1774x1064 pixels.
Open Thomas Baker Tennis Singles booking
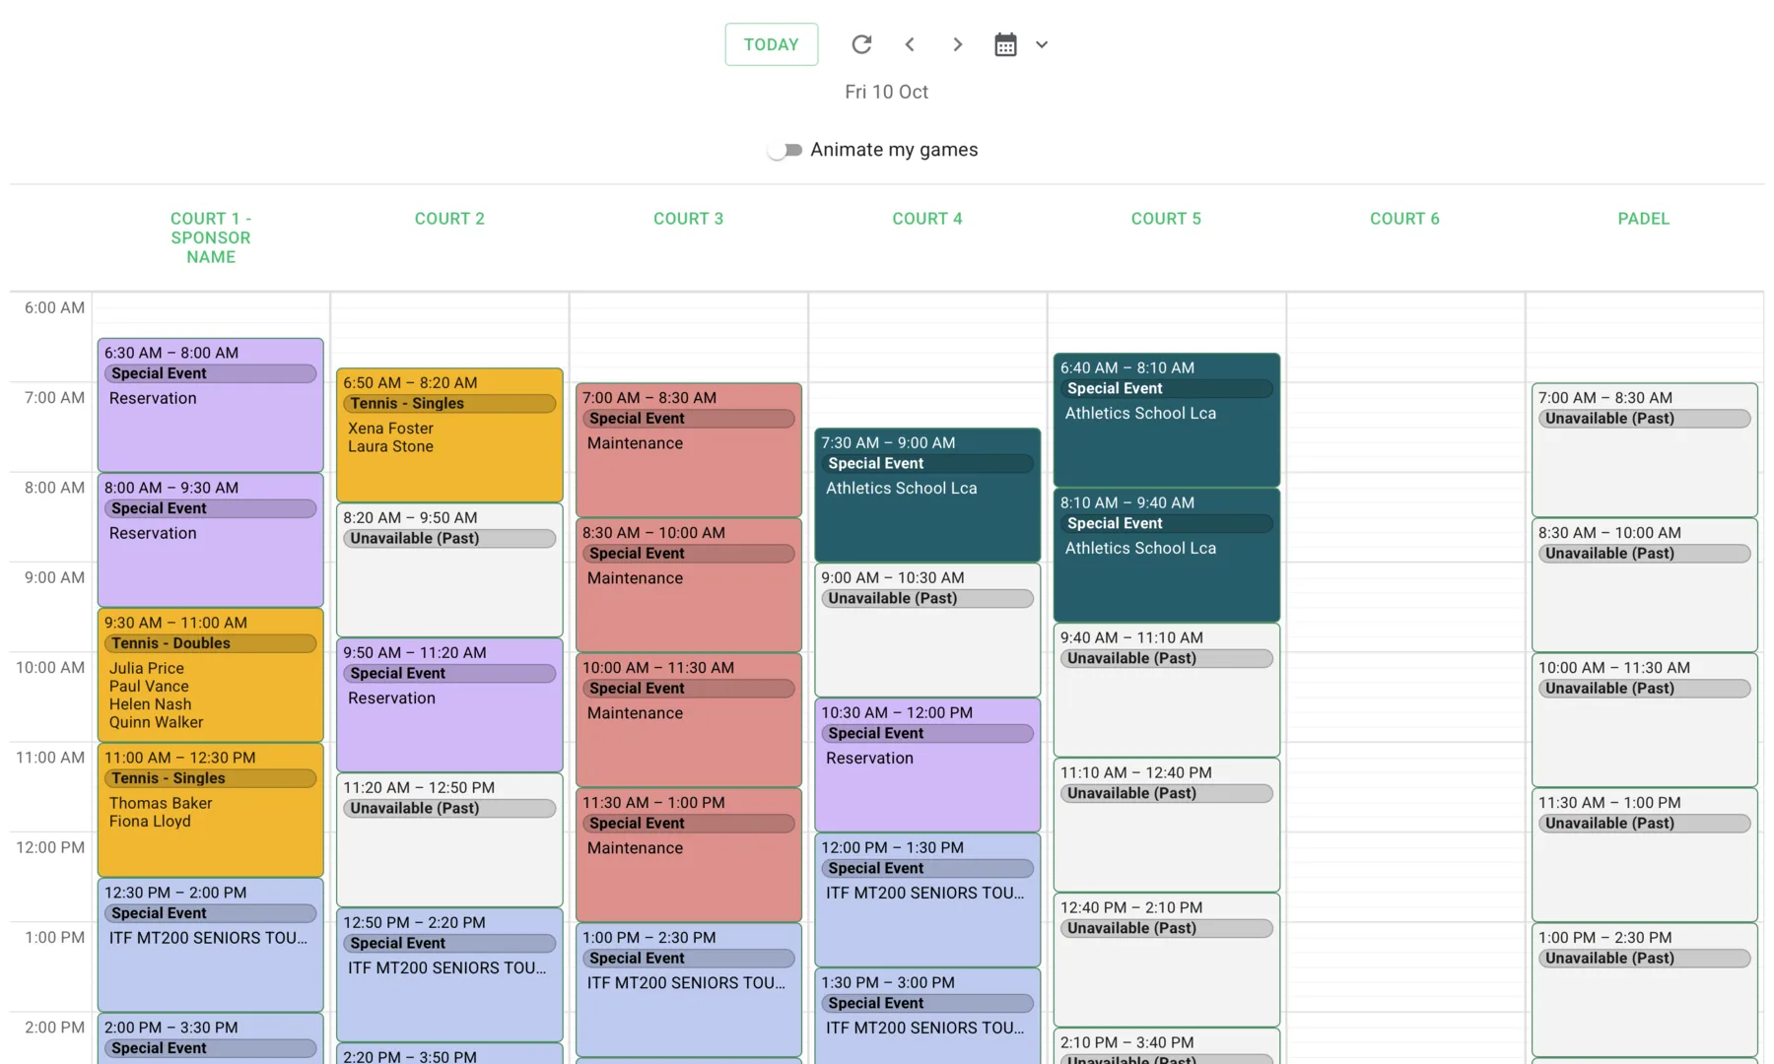click(211, 811)
